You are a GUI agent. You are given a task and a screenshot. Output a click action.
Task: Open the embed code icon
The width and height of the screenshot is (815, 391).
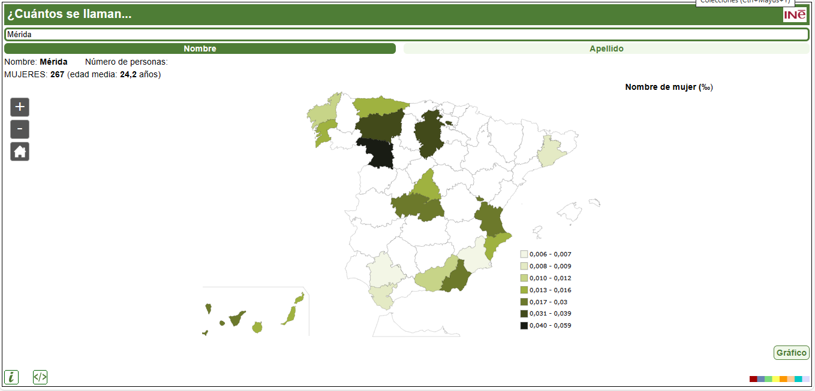click(x=40, y=377)
